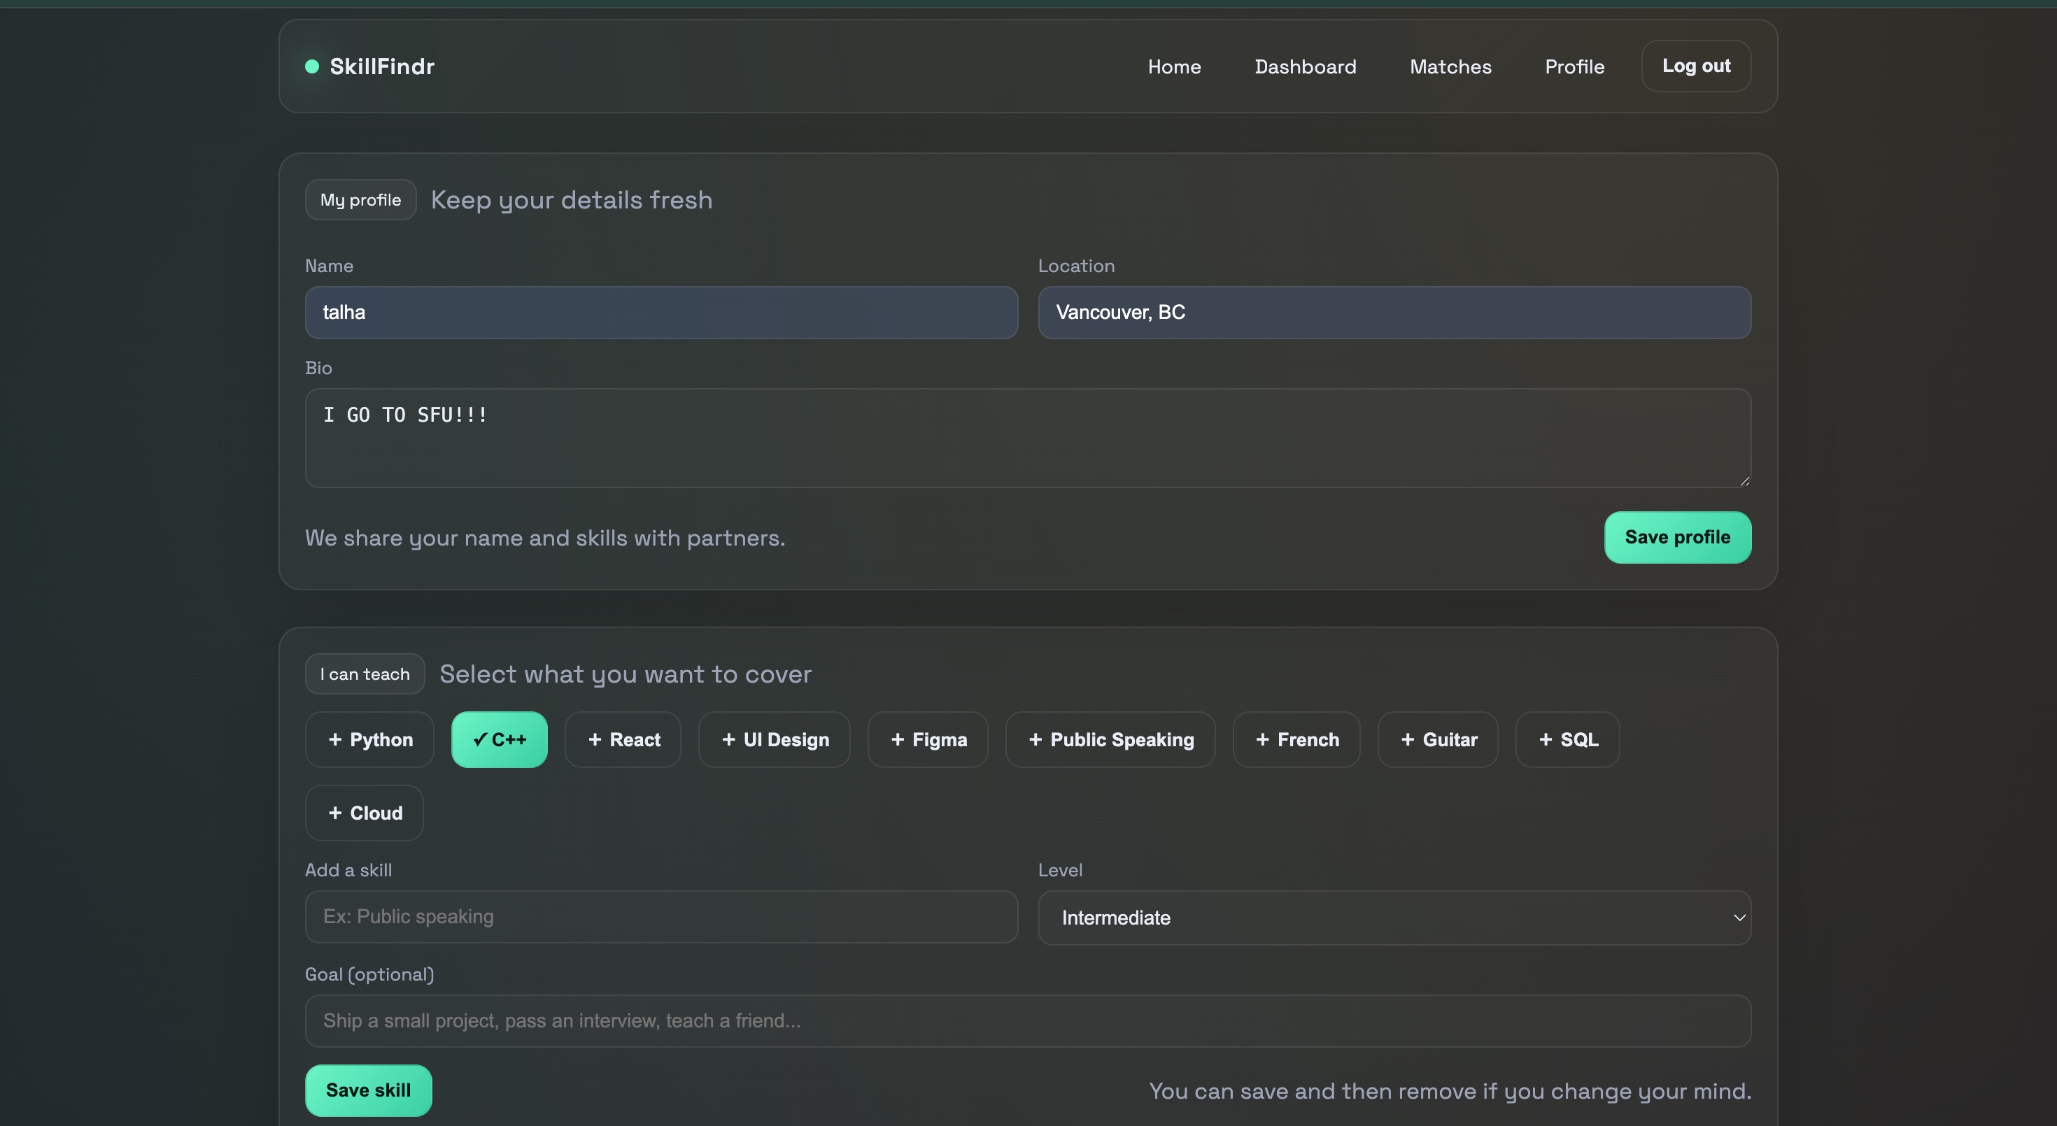Enable the Public Speaking skill chip
The width and height of the screenshot is (2057, 1126).
pos(1110,740)
